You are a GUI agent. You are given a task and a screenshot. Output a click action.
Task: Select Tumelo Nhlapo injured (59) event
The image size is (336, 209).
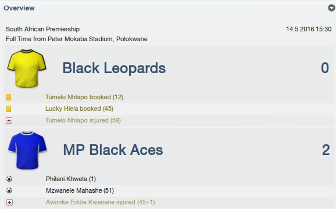point(83,120)
